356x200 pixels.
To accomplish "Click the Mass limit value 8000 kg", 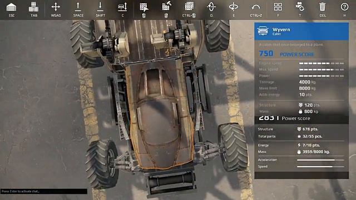I will tap(307, 88).
